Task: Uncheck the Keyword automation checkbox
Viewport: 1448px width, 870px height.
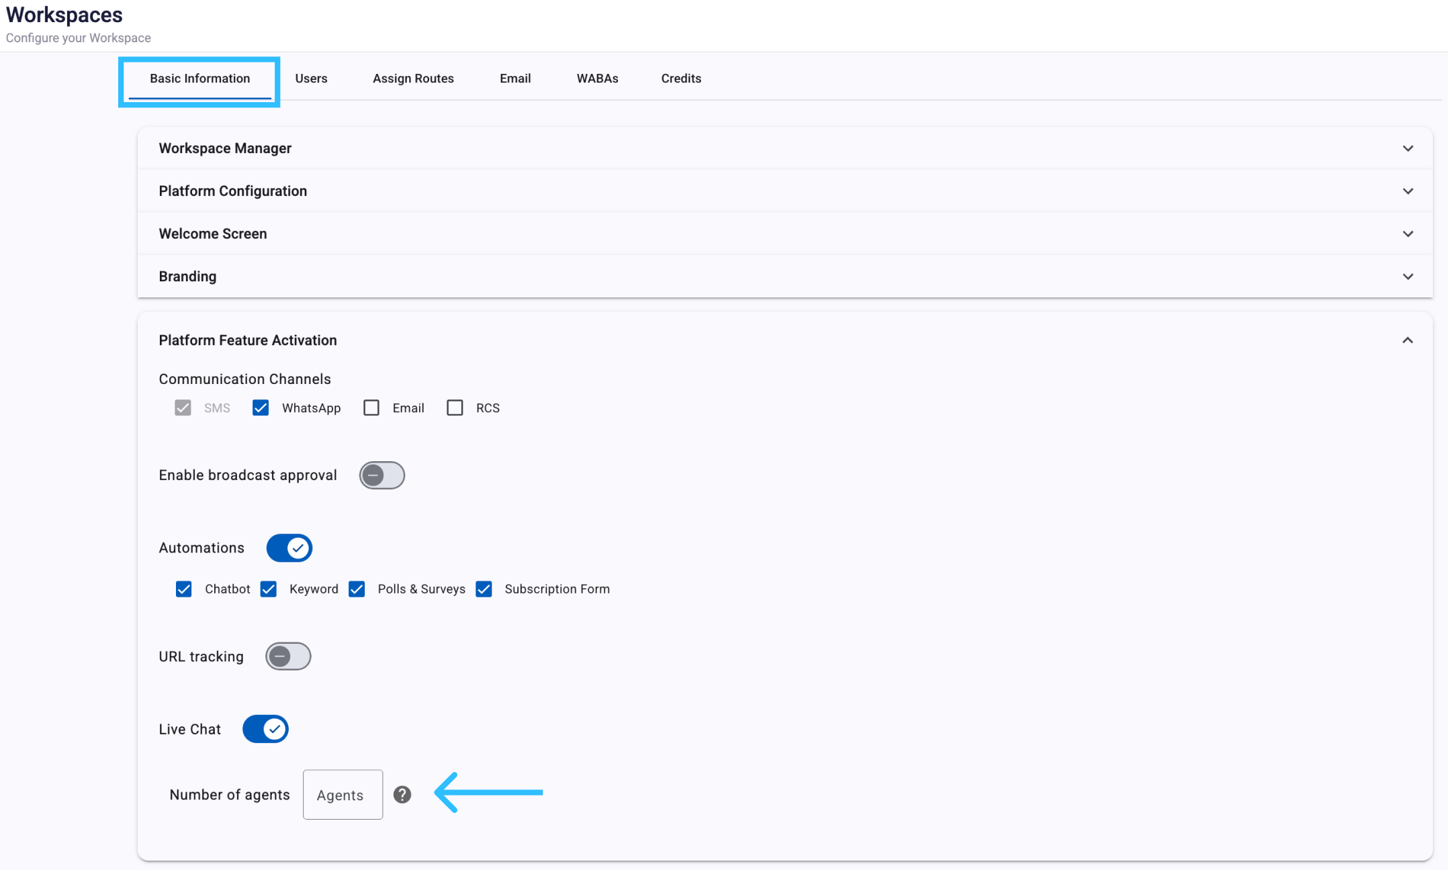Action: (x=269, y=589)
